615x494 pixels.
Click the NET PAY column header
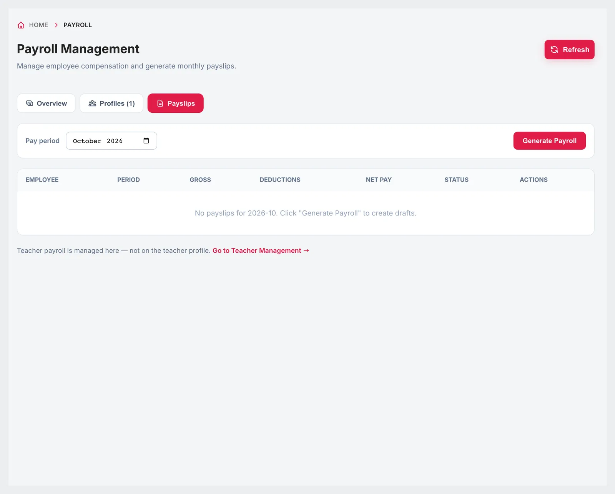(379, 180)
